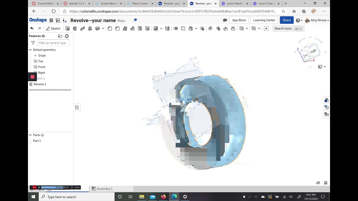Screen dimensions: 358x201
Task: Select the Chamfer tool icon
Action: pos(117,28)
